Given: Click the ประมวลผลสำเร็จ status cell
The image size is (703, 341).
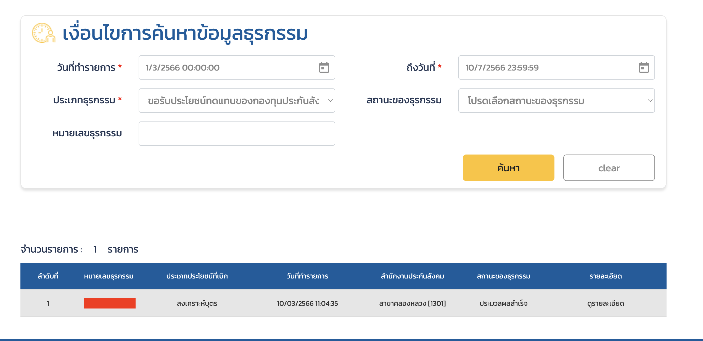Looking at the screenshot, I should 503,303.
